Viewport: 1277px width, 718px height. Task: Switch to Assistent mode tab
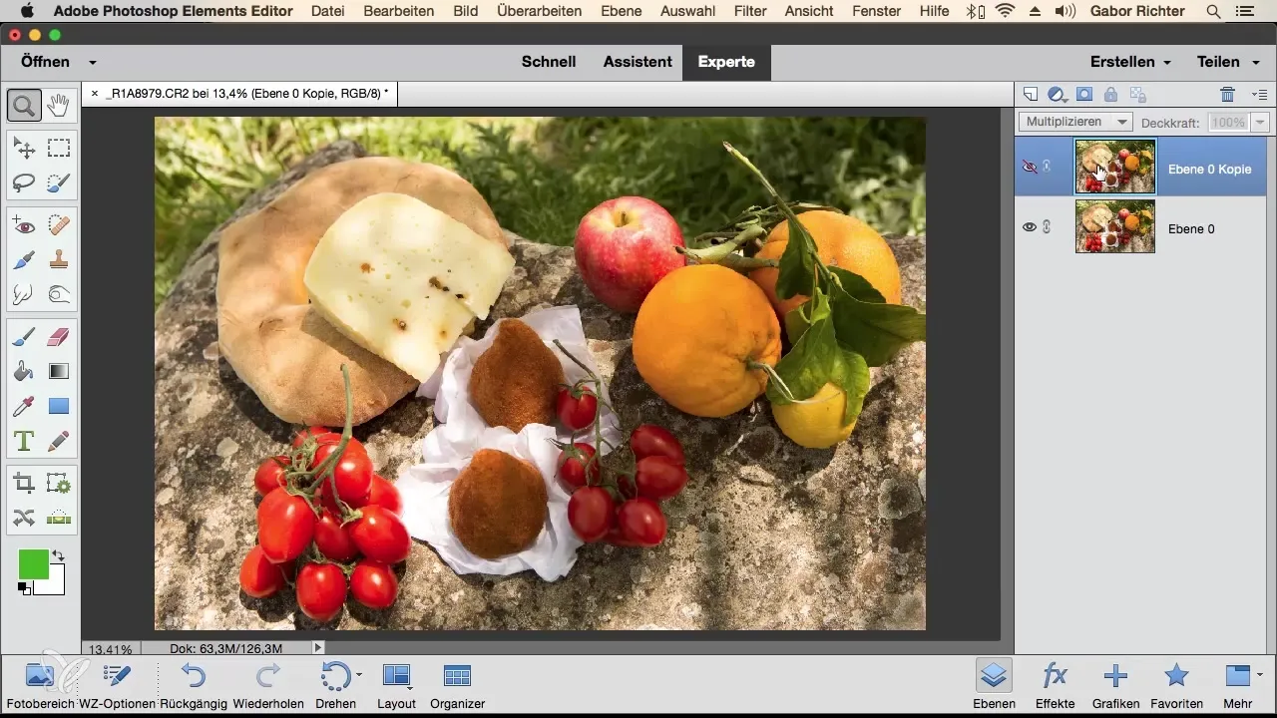tap(638, 62)
